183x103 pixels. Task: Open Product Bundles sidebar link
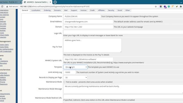tap(3, 80)
